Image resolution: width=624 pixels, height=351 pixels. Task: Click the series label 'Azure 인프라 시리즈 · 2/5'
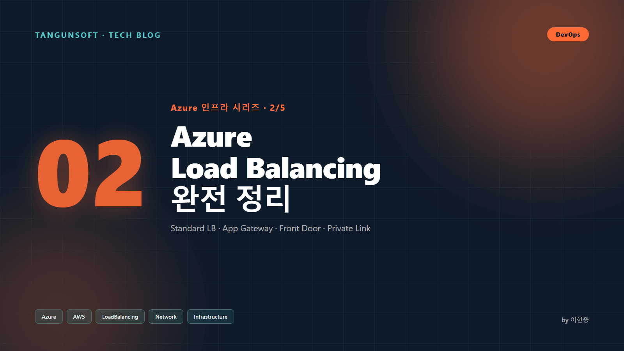pyautogui.click(x=228, y=108)
